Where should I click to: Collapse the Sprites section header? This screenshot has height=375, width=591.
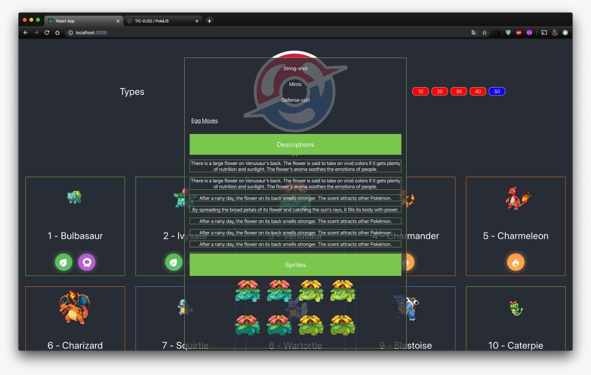point(295,265)
